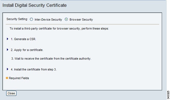Viewport: 170px width, 100px height.
Task: Expand the Install the certificate step arrow
Action: [8, 69]
